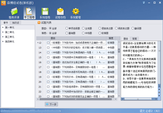This screenshot has height=113, width=163.
Task: Select the 基础题 difficulty radio button
Action: 67,33
